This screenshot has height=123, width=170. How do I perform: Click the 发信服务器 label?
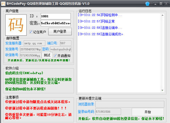[14, 43]
